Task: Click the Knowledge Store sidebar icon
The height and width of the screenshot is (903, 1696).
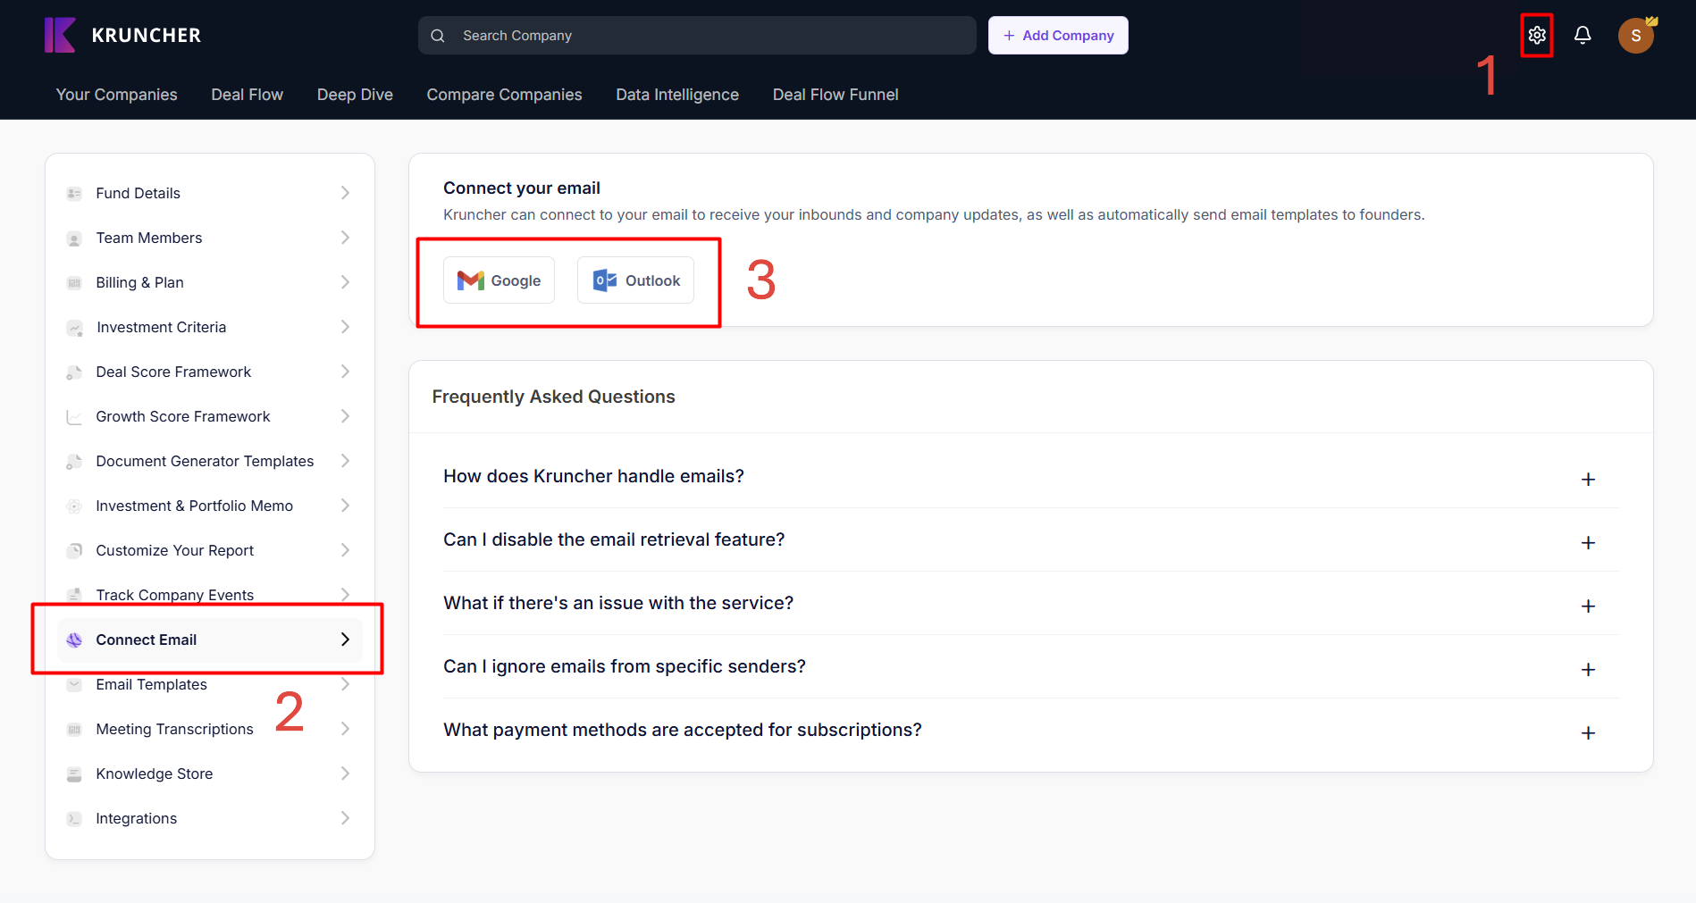Action: 75,774
